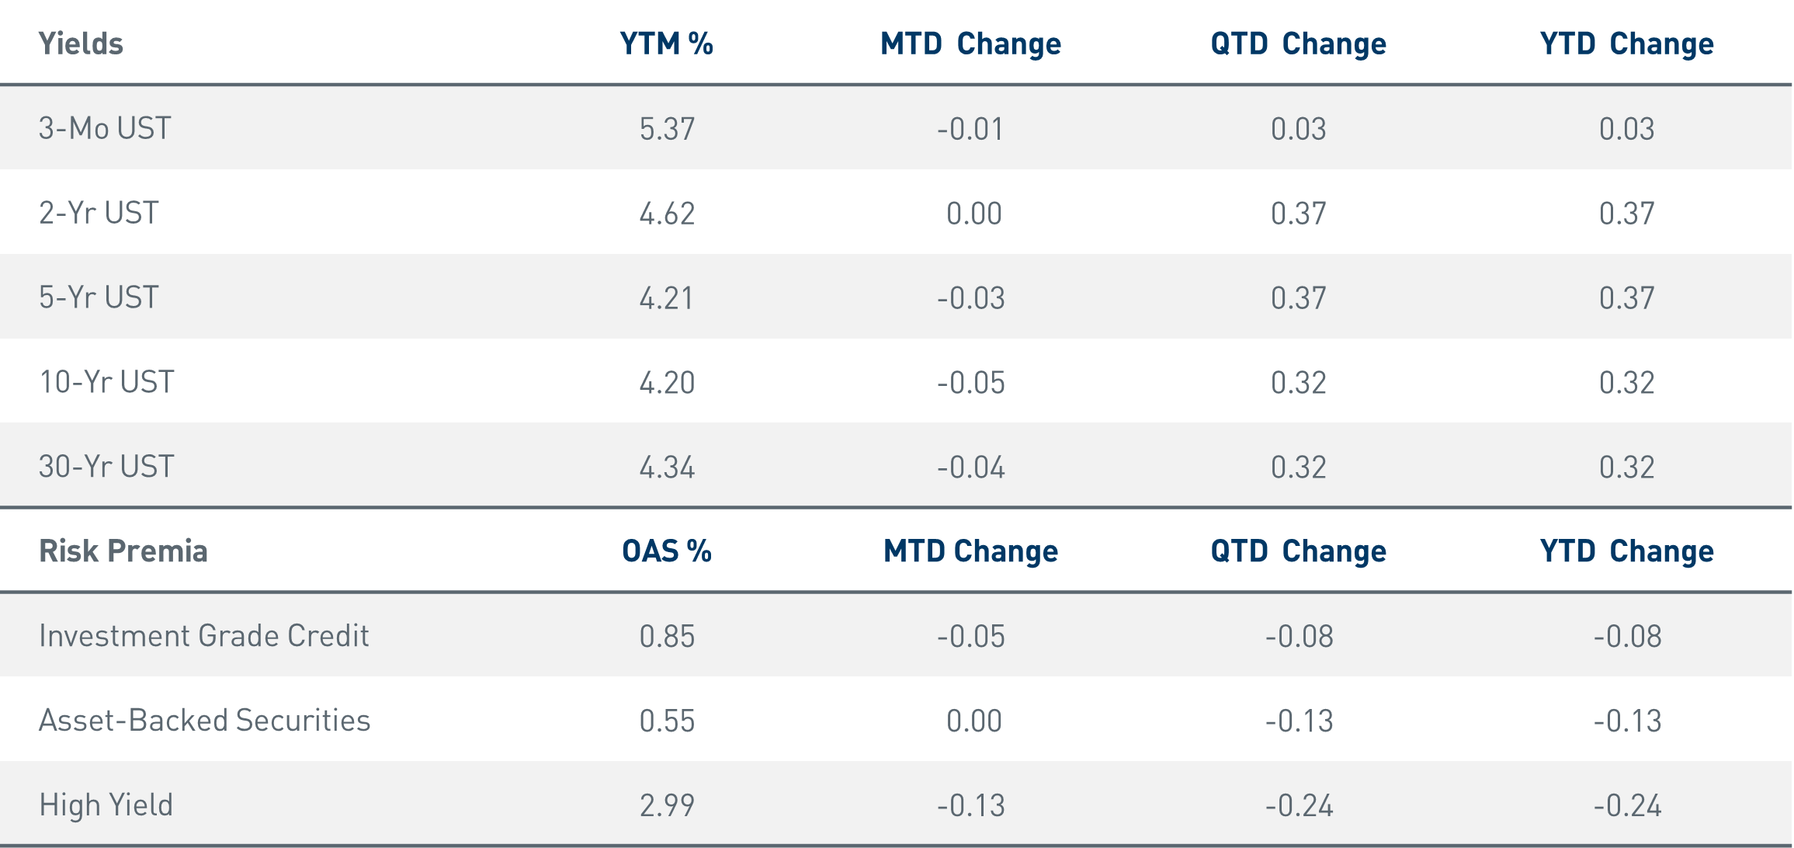Click the Asset-Backed Securities label
Image resolution: width=1794 pixels, height=848 pixels.
[204, 721]
